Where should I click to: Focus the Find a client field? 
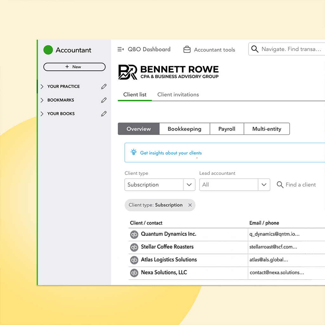301,185
